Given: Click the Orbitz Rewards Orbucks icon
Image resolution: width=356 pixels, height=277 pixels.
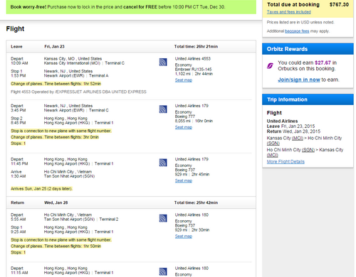Looking at the screenshot, I should tap(270, 65).
